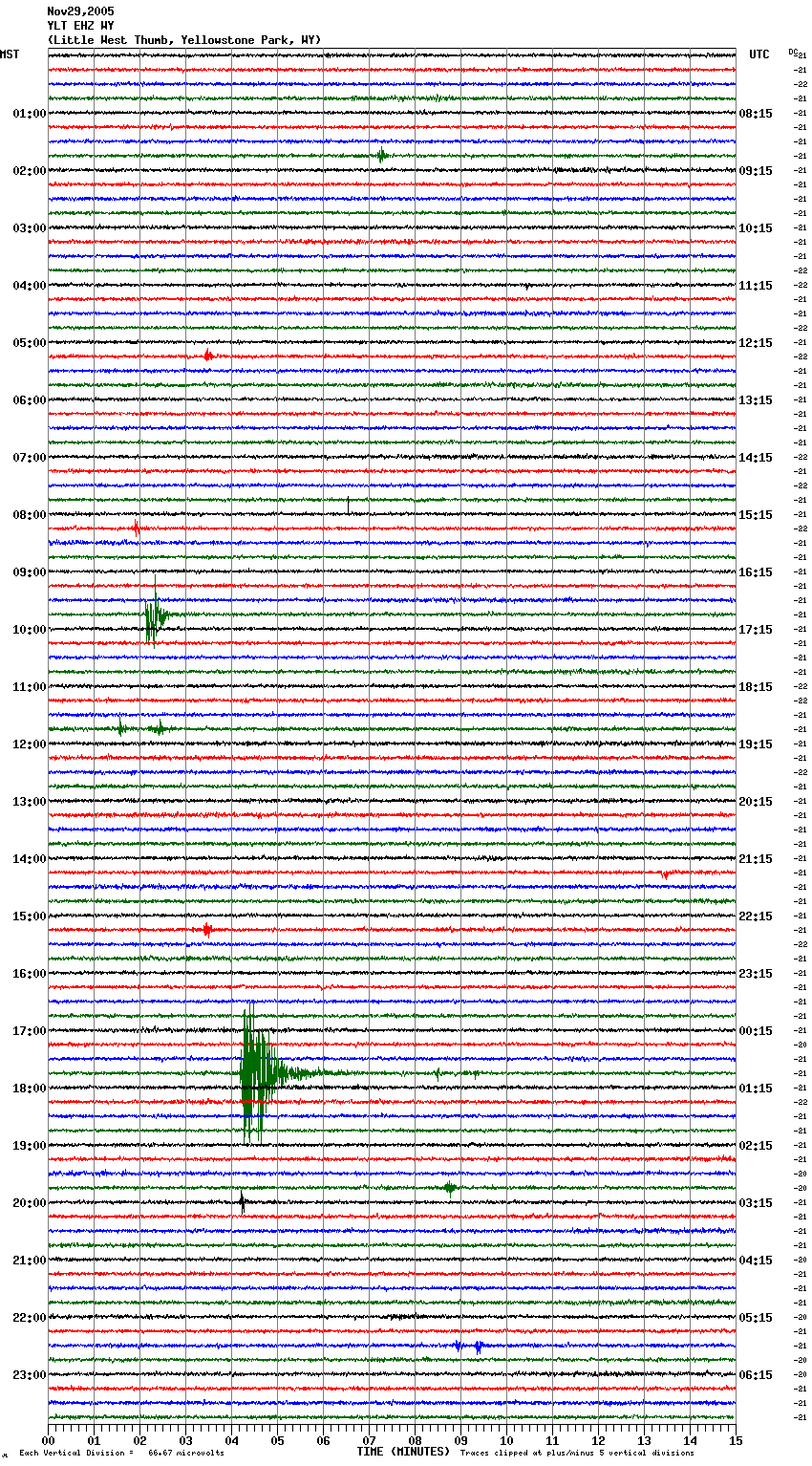
Task: Click the 22:15 UTC time label
Action: point(756,916)
